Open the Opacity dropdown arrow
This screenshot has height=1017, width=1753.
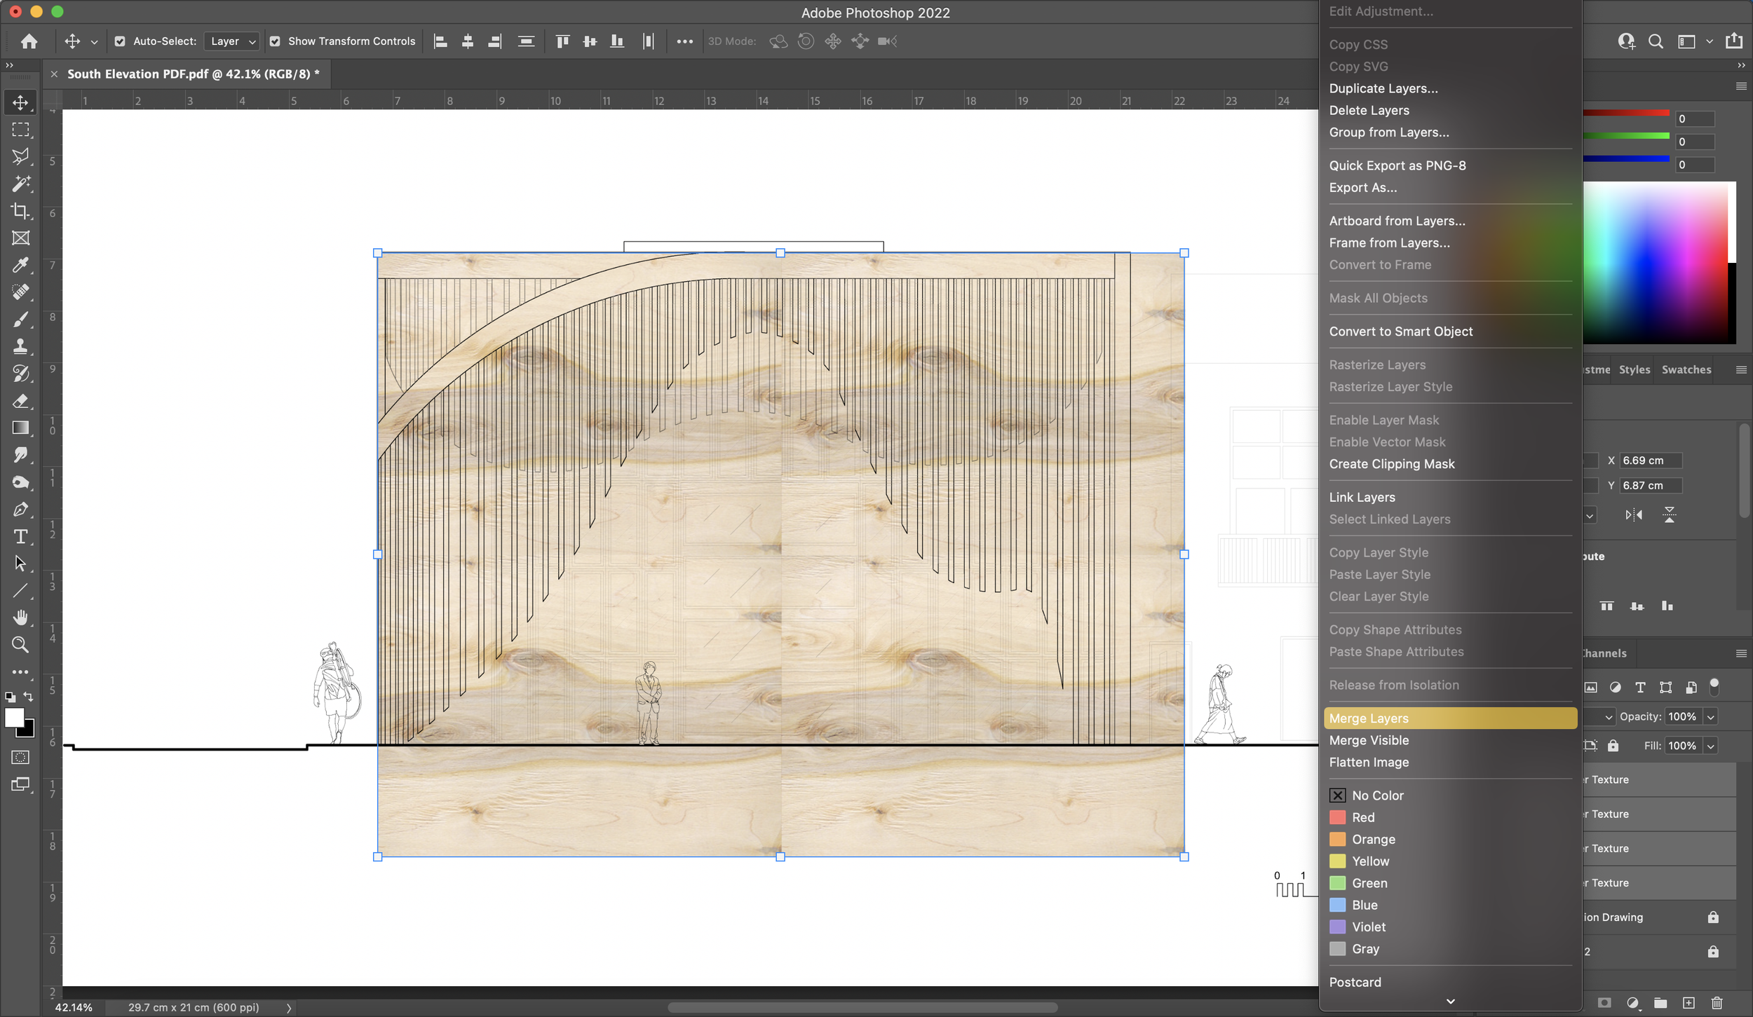(1710, 717)
